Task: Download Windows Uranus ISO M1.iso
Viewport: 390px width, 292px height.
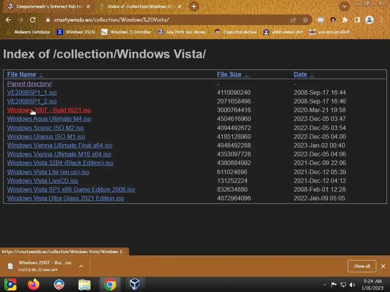Action: (46, 136)
